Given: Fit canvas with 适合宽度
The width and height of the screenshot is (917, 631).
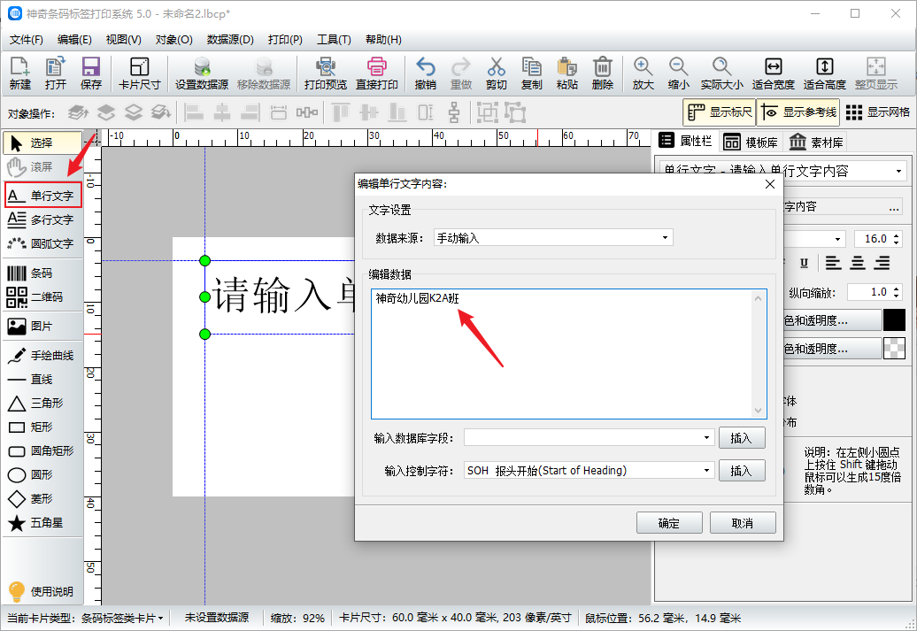Looking at the screenshot, I should (x=773, y=73).
